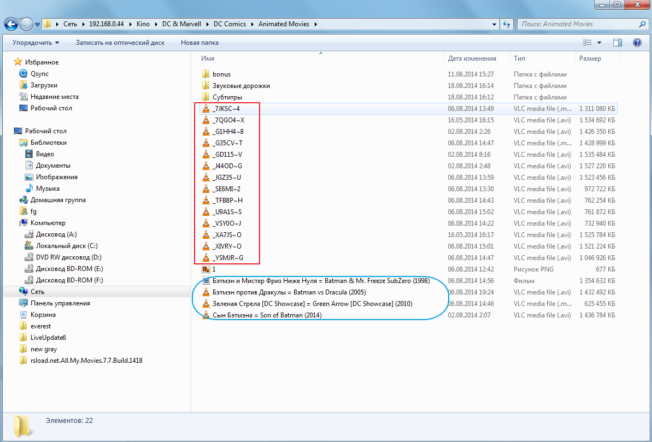Select the VLC file '_J44OD~G'
652x442 pixels.
coord(222,166)
